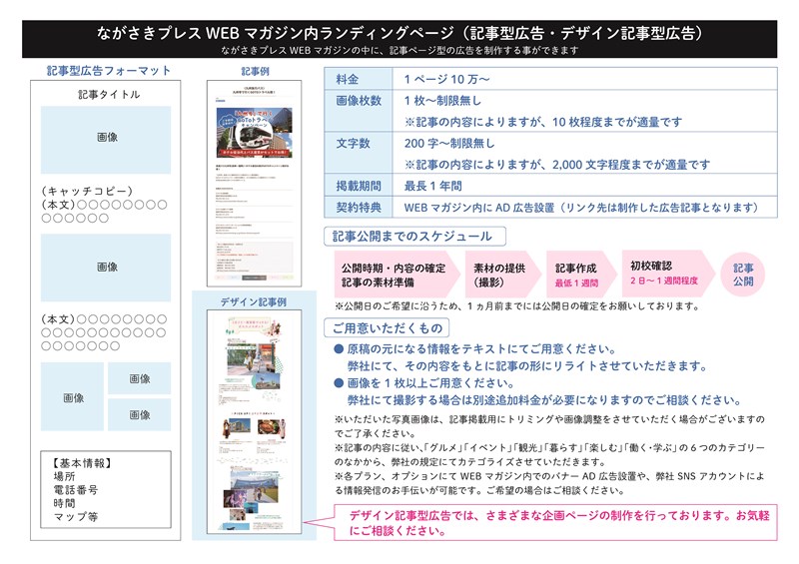
Task: Click the マップ等 line in 基本情報
Action: pos(76,517)
